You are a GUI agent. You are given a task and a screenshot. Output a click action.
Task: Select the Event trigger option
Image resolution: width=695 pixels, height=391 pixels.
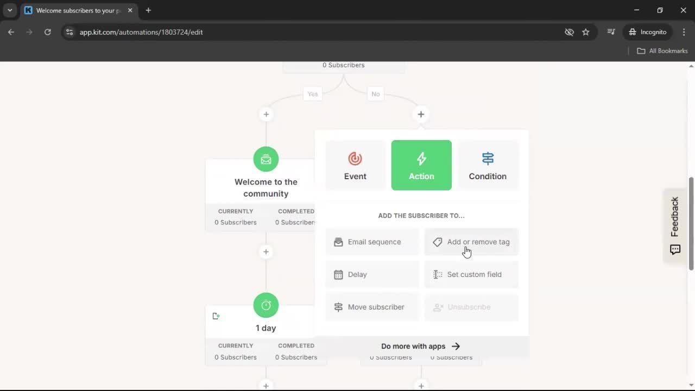(x=355, y=165)
